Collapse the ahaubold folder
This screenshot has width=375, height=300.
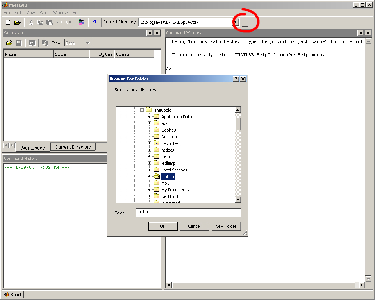click(x=142, y=110)
